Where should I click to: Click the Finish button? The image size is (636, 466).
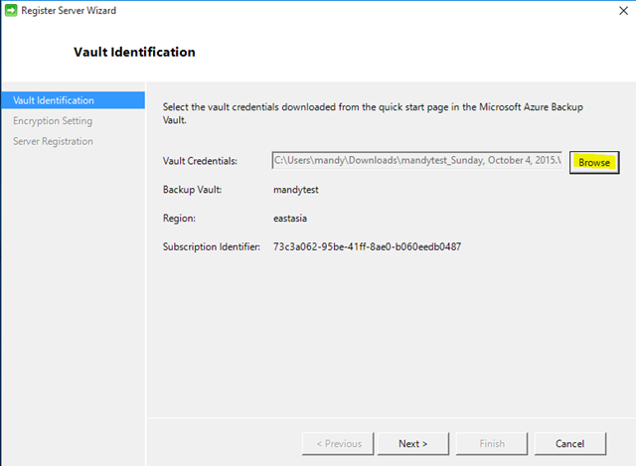pos(492,444)
